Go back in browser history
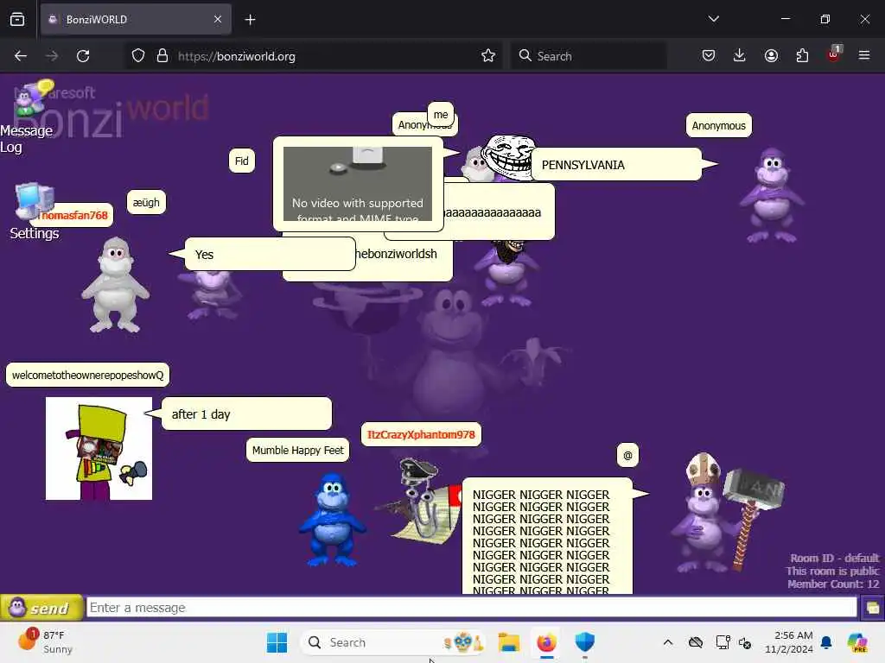885x663 pixels. click(x=21, y=56)
